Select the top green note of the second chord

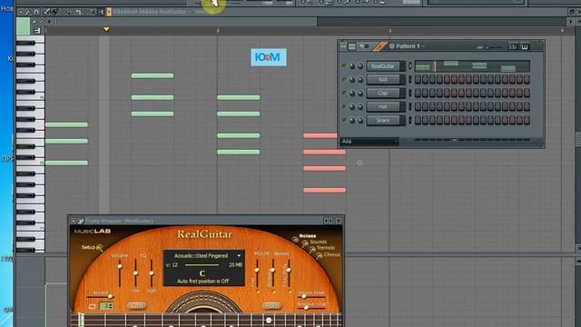click(153, 75)
